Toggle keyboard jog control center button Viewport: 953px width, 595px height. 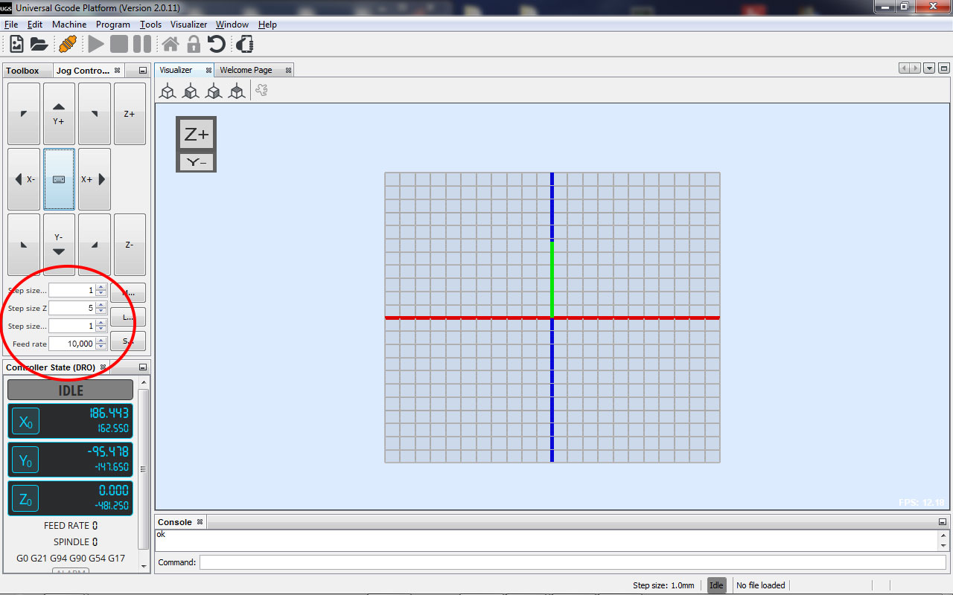59,179
